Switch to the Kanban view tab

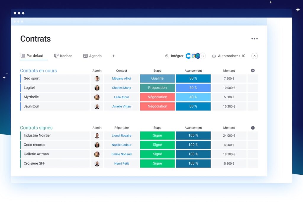pyautogui.click(x=63, y=56)
